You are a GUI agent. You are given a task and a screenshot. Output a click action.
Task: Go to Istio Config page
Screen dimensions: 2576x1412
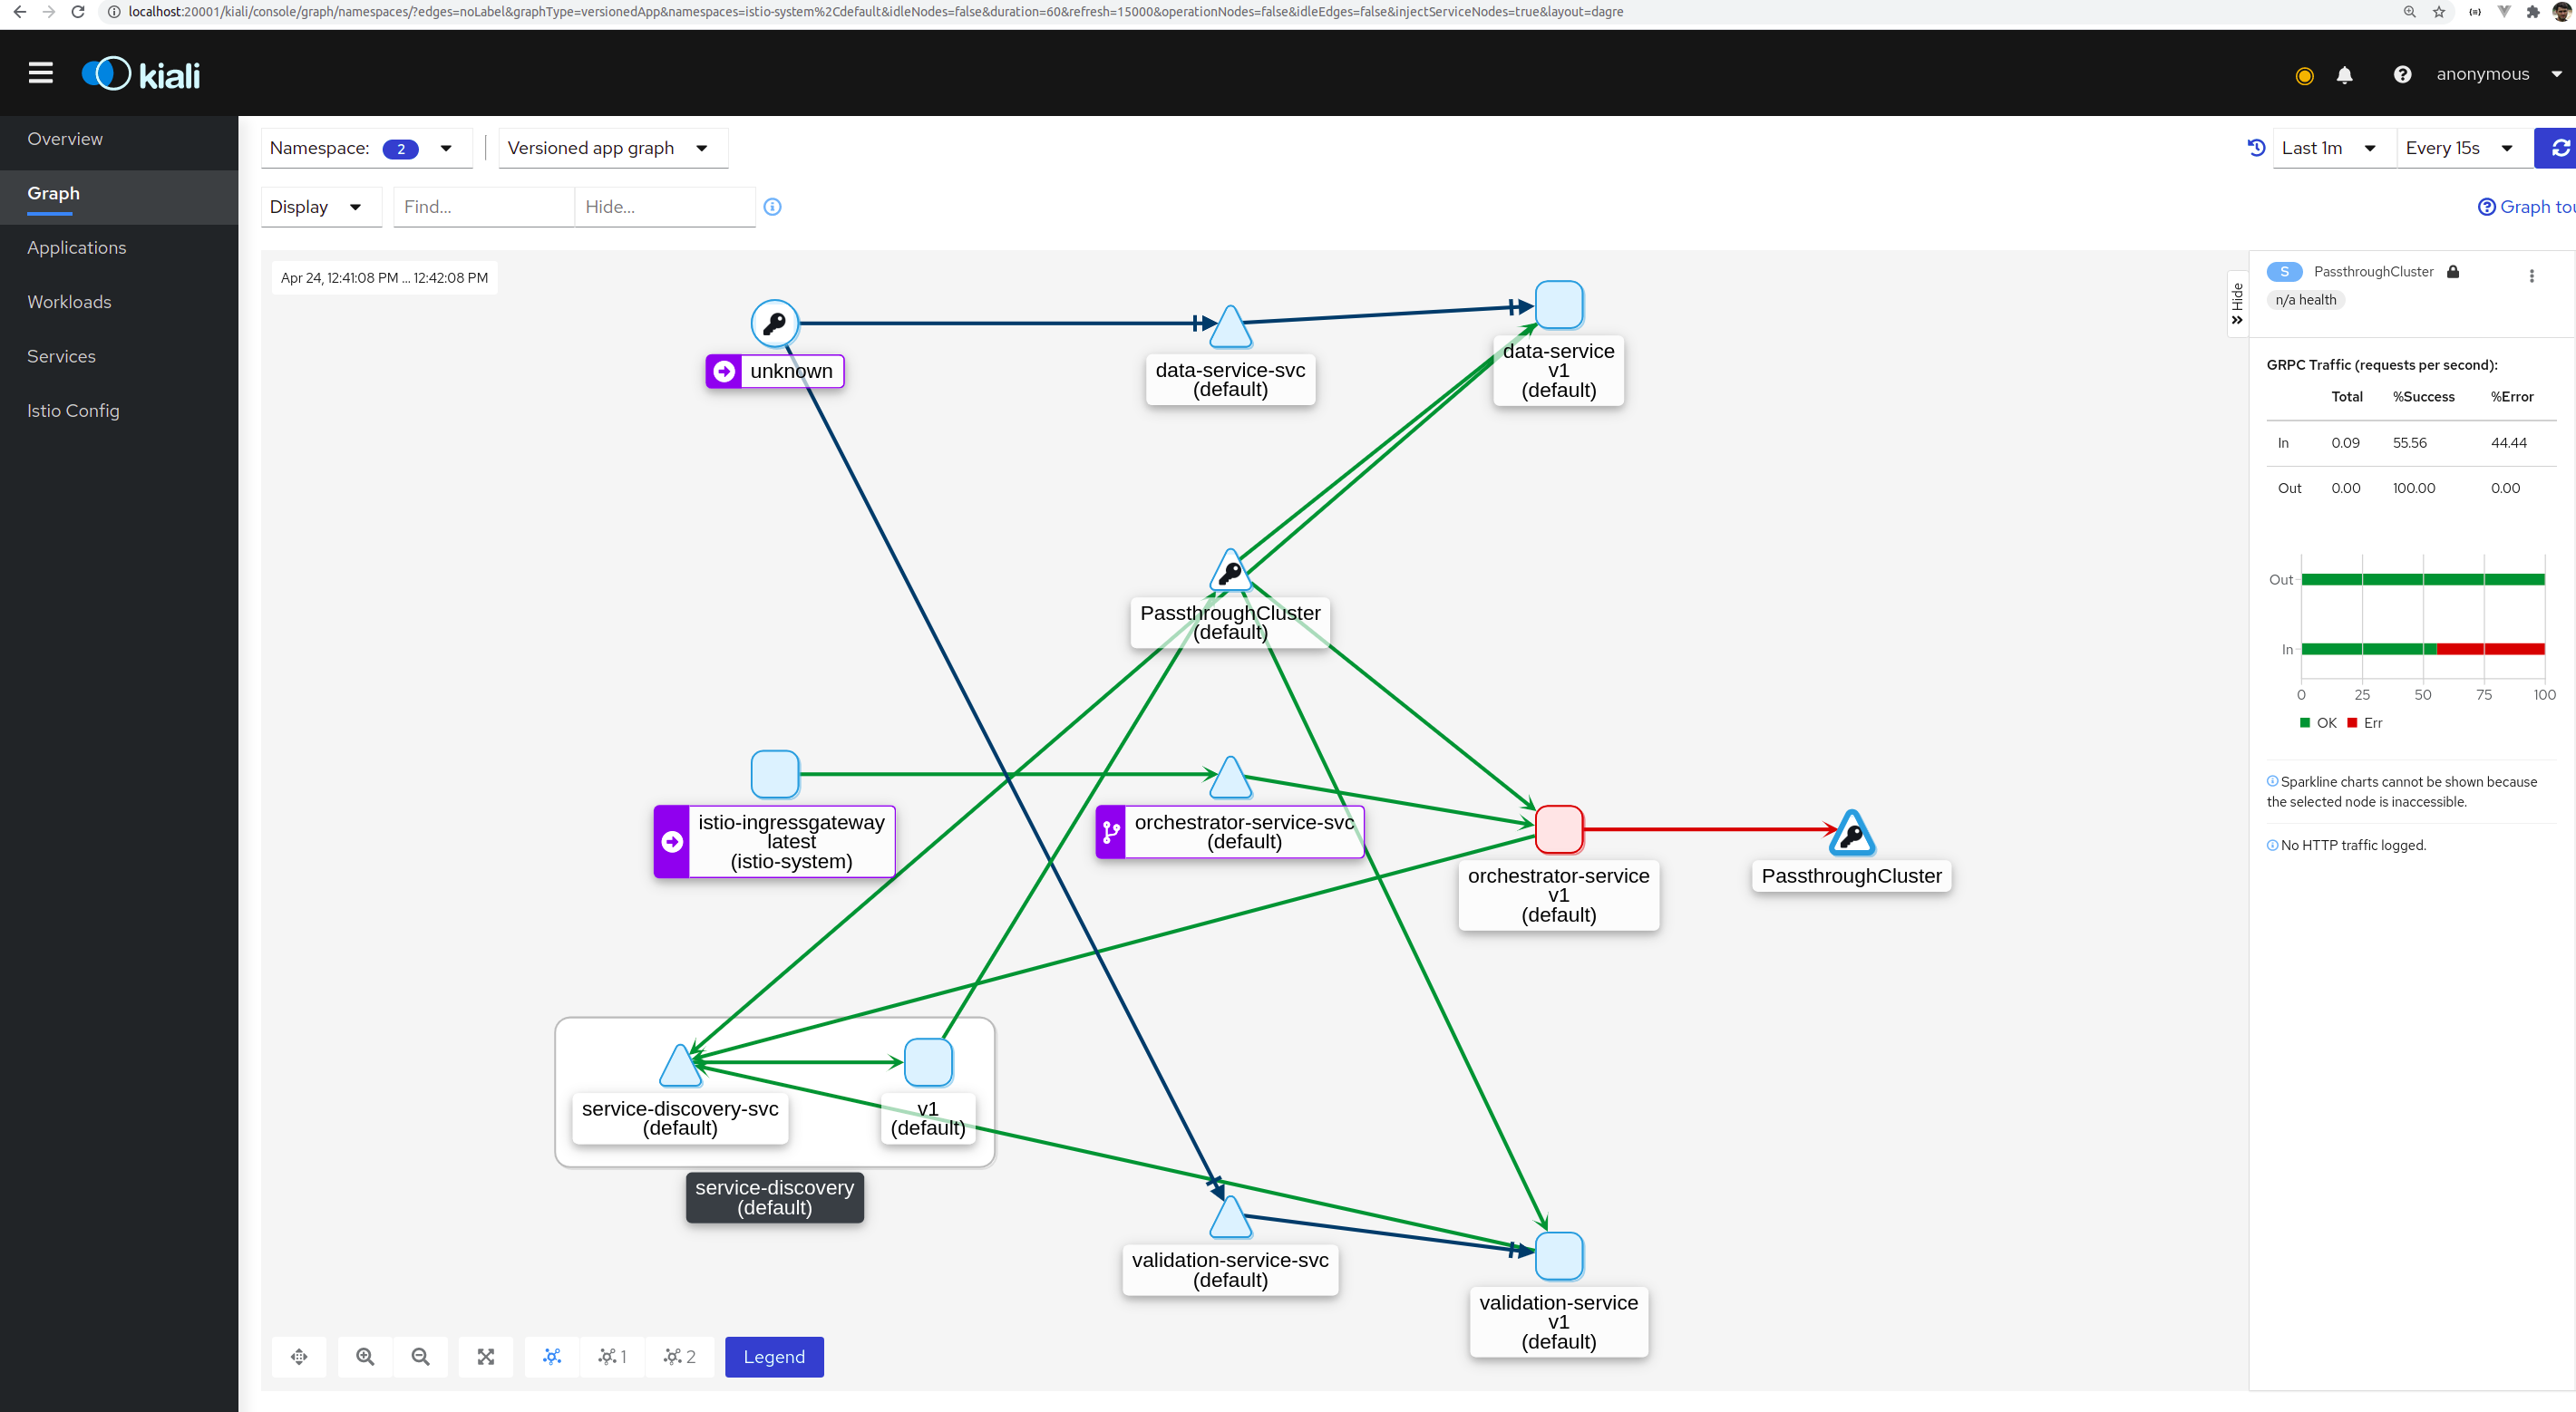pyautogui.click(x=73, y=411)
